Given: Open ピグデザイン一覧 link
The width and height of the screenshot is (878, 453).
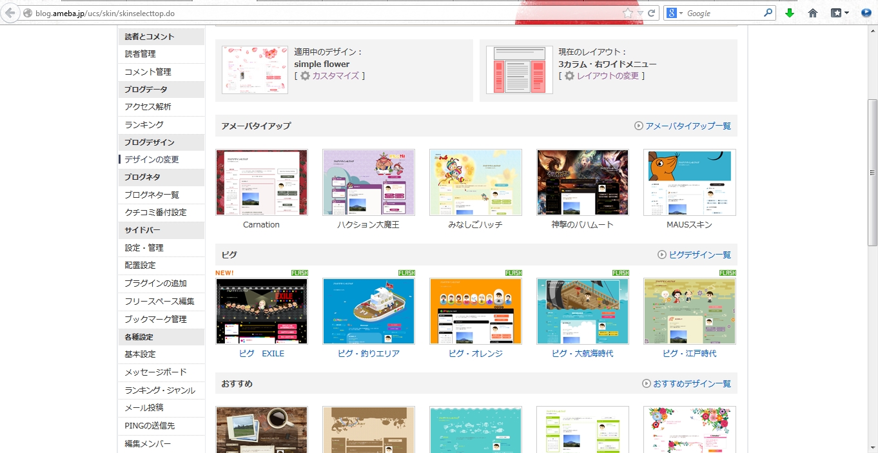Looking at the screenshot, I should click(x=699, y=255).
